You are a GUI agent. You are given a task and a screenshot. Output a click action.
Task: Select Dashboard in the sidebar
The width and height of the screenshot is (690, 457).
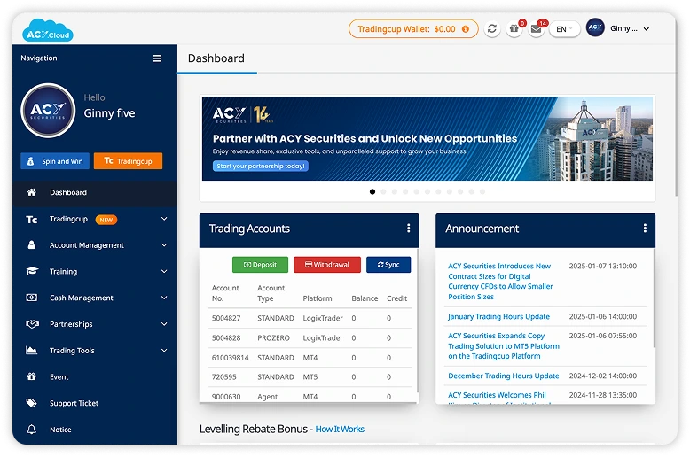[68, 192]
